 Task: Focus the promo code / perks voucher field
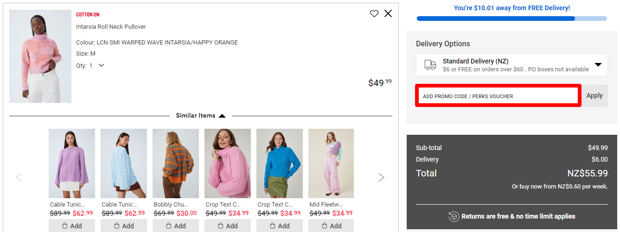coord(498,96)
